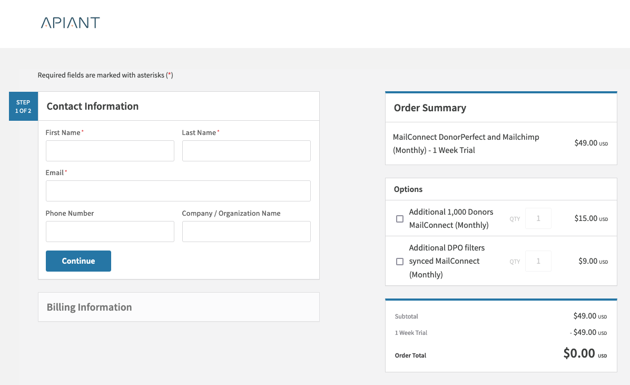Click the 1 Week Trial discount line
This screenshot has width=630, height=385.
pos(411,333)
